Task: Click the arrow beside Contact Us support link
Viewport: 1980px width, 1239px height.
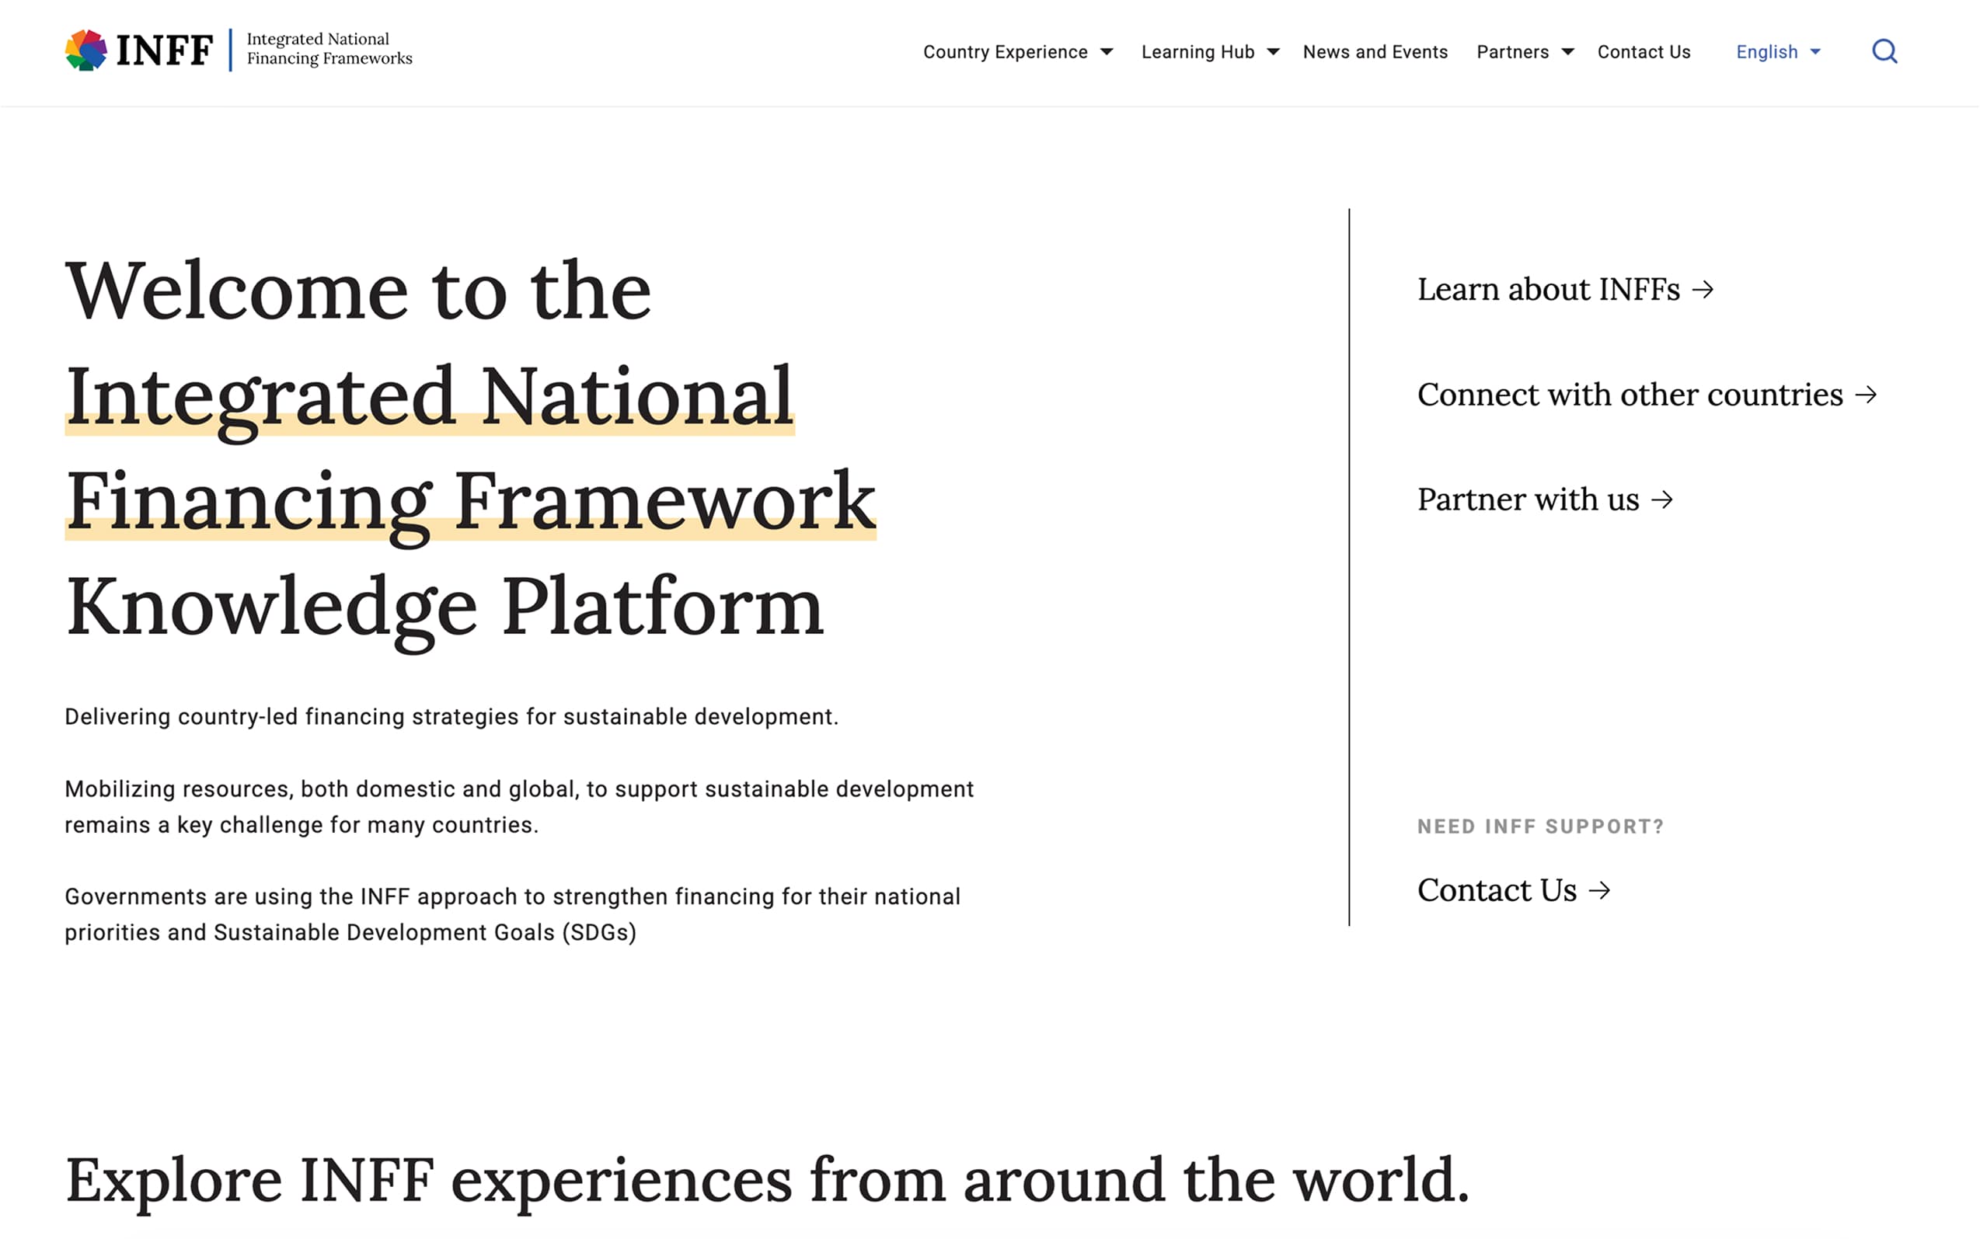Action: click(x=1600, y=890)
